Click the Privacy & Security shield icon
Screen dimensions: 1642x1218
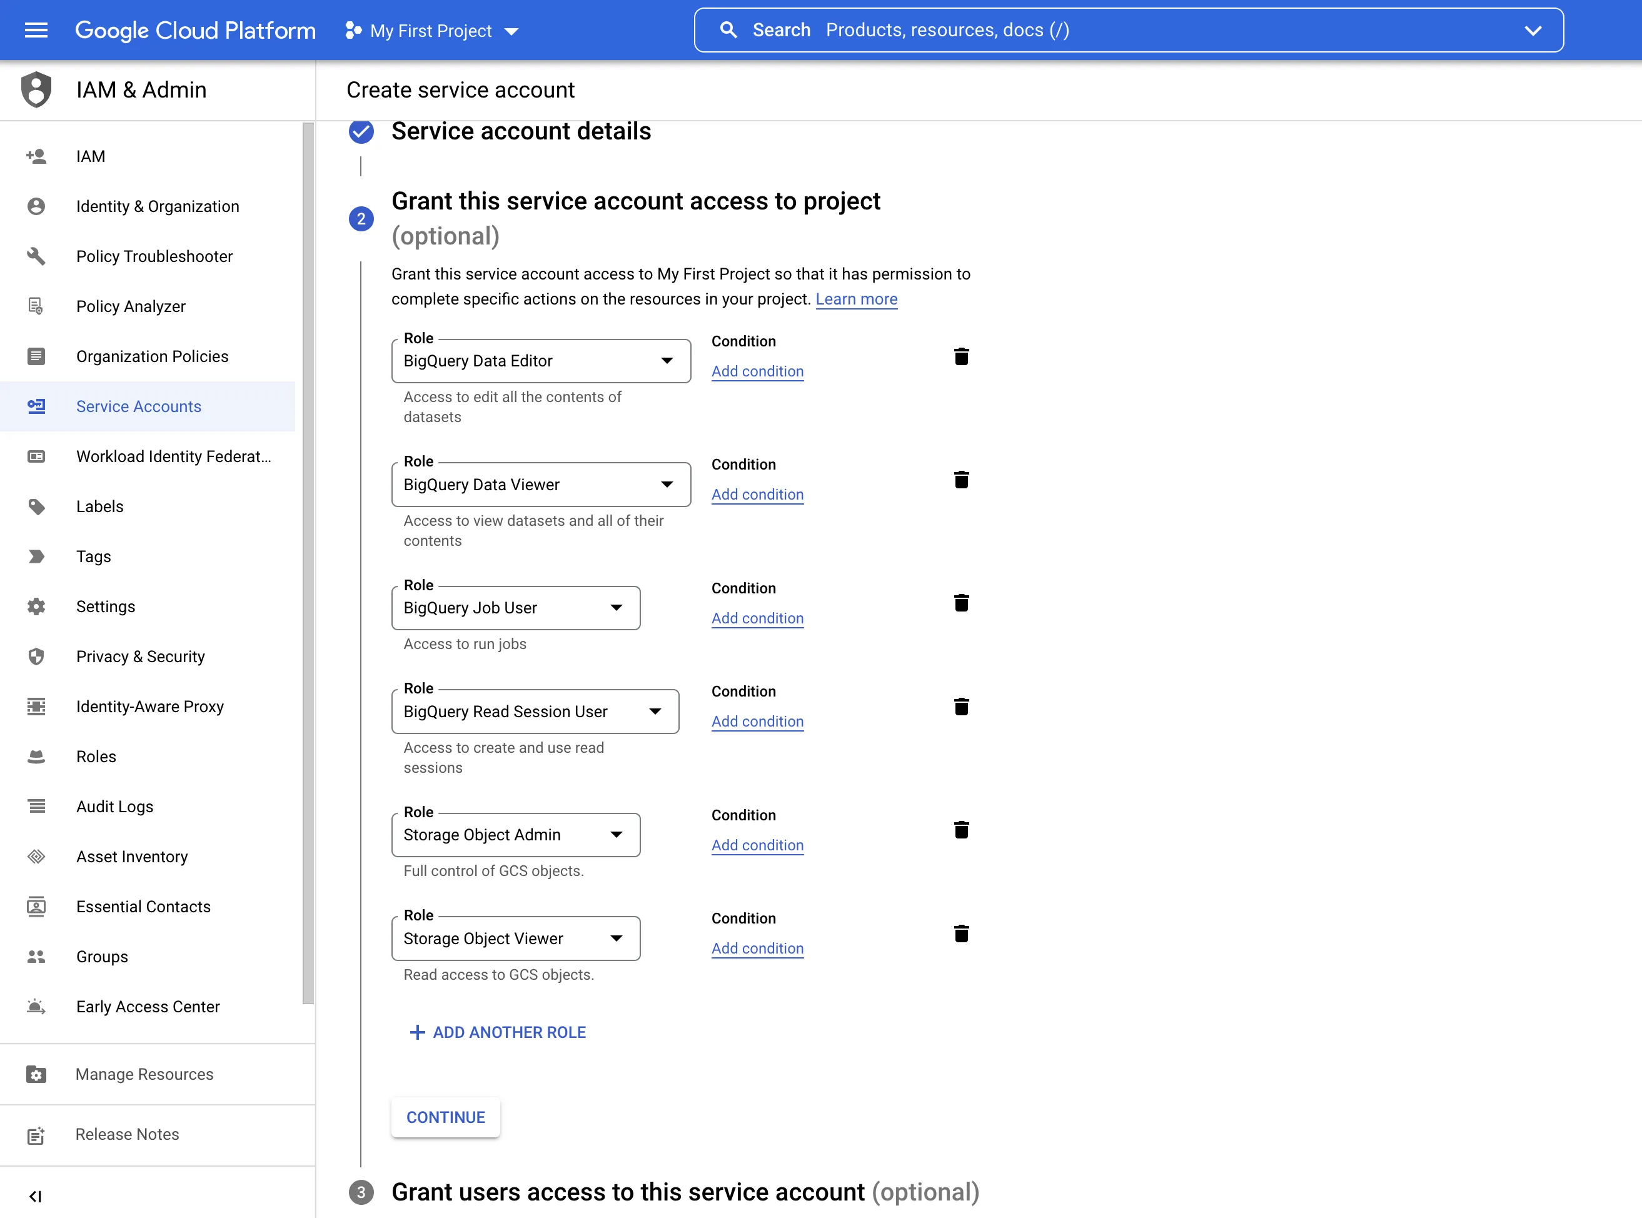36,656
